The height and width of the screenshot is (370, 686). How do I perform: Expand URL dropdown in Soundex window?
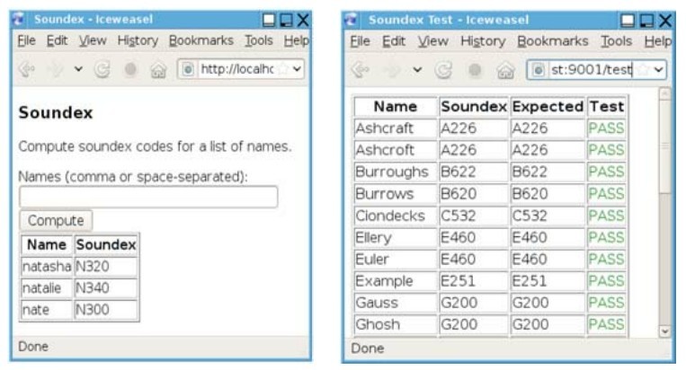[x=297, y=69]
